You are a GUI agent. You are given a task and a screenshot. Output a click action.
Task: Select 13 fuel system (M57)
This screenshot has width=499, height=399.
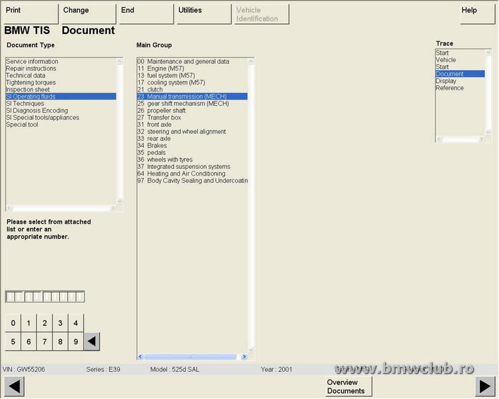[x=192, y=75]
